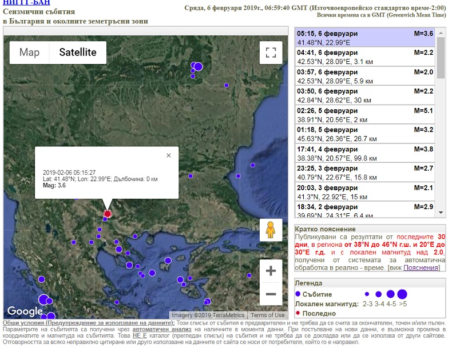Close the earthquake info popup

click(x=168, y=155)
